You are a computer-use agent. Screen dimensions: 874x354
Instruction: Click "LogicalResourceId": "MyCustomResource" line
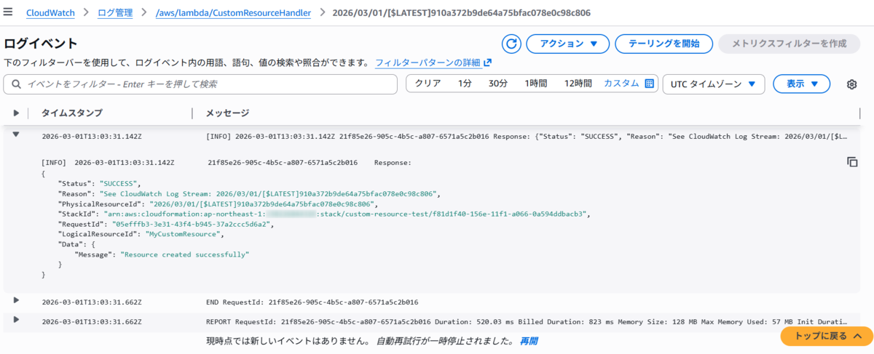pyautogui.click(x=140, y=234)
